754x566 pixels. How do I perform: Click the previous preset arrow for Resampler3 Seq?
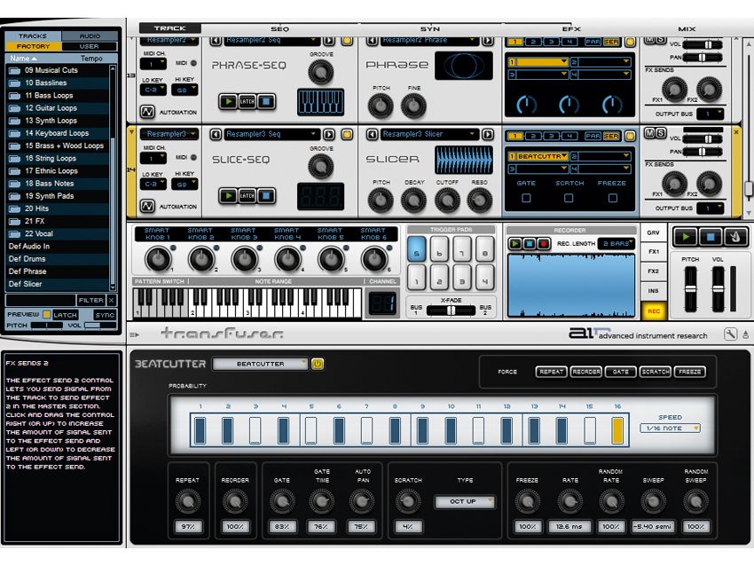click(x=216, y=135)
